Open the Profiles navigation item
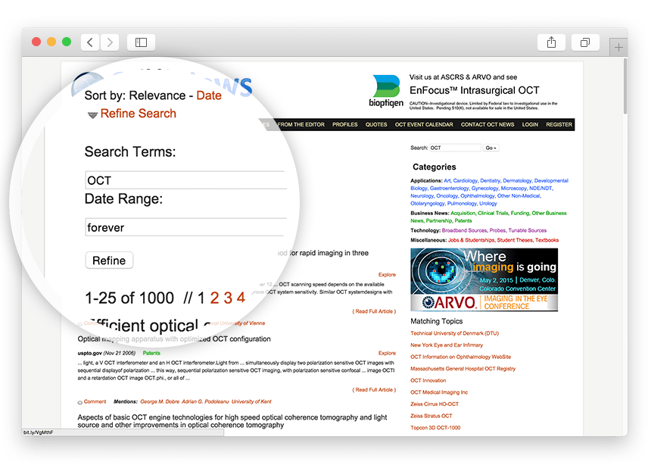 pos(345,124)
